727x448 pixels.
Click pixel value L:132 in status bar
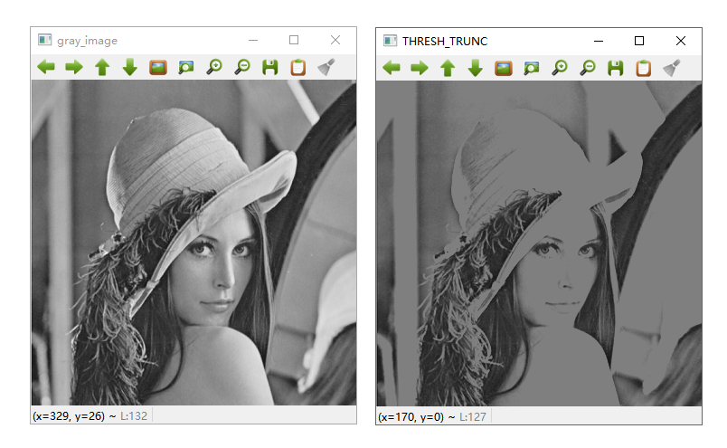(x=134, y=416)
